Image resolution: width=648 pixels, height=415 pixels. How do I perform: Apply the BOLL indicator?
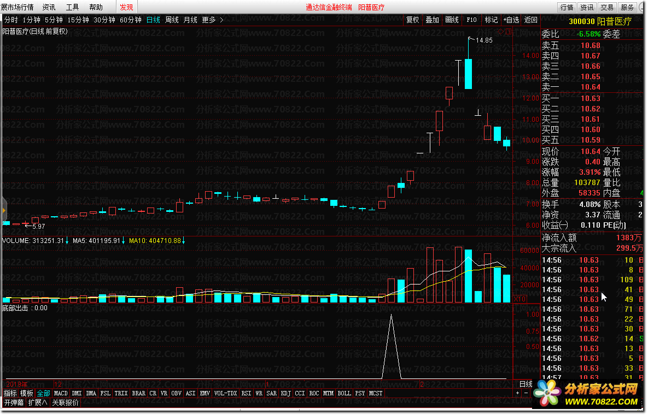pyautogui.click(x=345, y=393)
